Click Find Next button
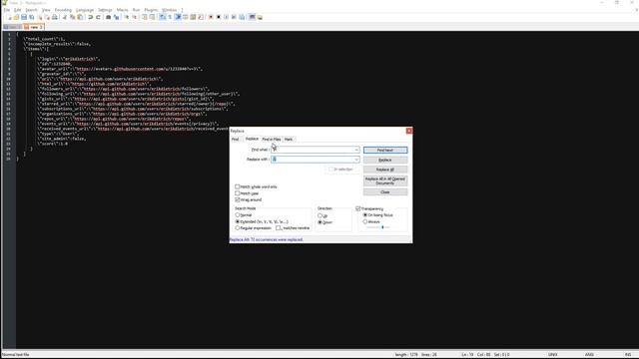Screen dimensions: 639x359 (385, 151)
